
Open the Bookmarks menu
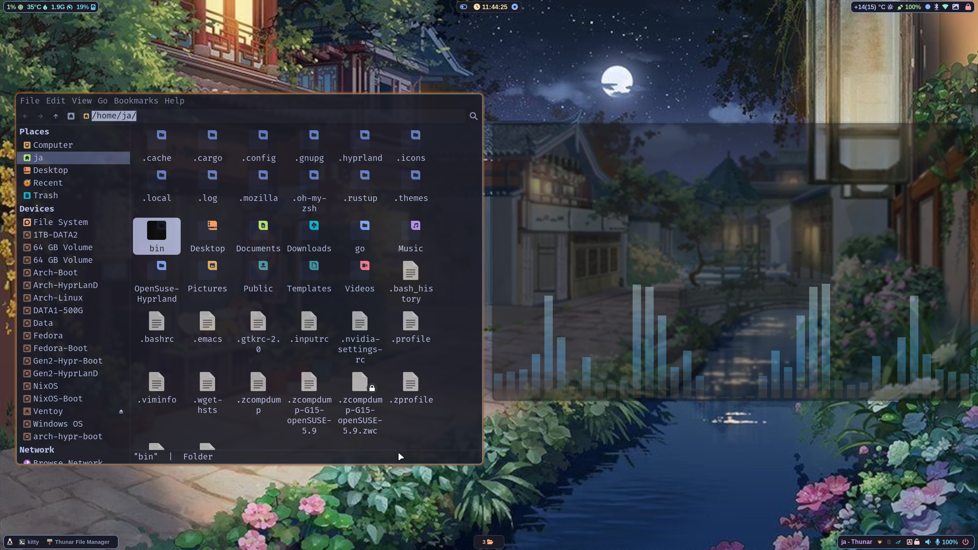(136, 101)
